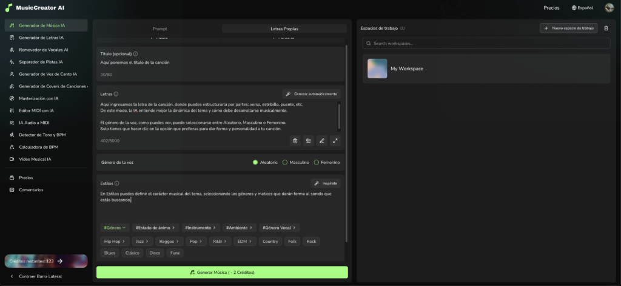Expand the Hip Hop subgenre list
Image resolution: width=621 pixels, height=286 pixels.
pos(113,242)
